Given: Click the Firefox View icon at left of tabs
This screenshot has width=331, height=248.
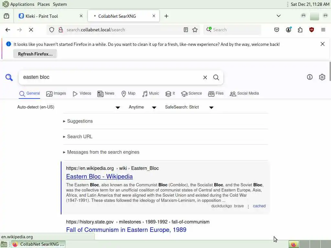Looking at the screenshot, I should tap(6, 16).
